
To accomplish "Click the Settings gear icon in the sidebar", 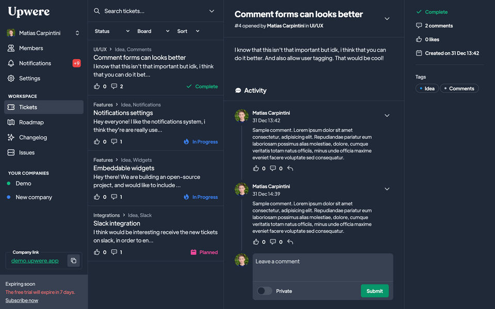I will [x=11, y=78].
